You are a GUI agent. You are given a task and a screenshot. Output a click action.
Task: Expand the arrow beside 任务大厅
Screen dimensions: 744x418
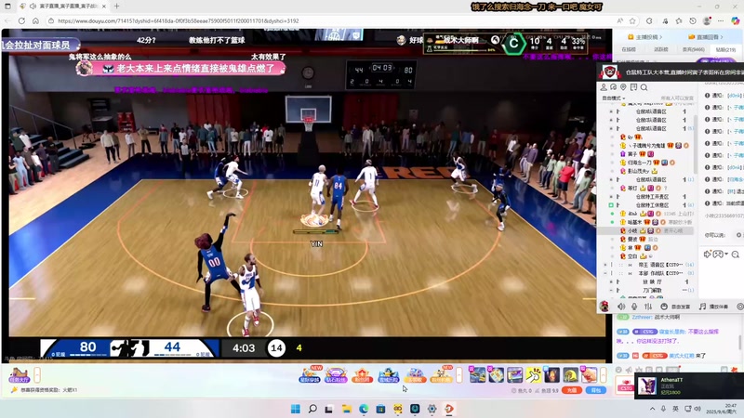[37, 375]
